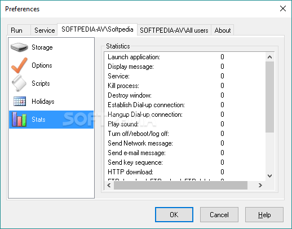Viewport: 292px width, 229px height.
Task: Click the 0 value beside Launch application
Action: 222,57
